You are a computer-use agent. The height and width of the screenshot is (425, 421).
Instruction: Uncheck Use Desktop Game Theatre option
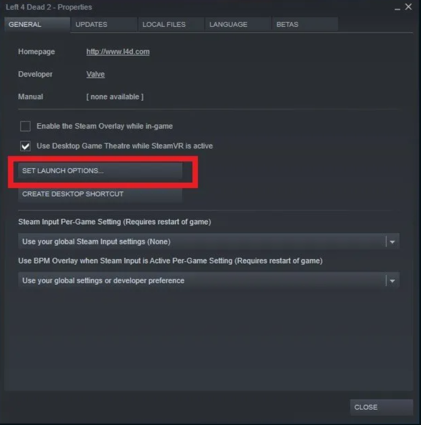[25, 146]
